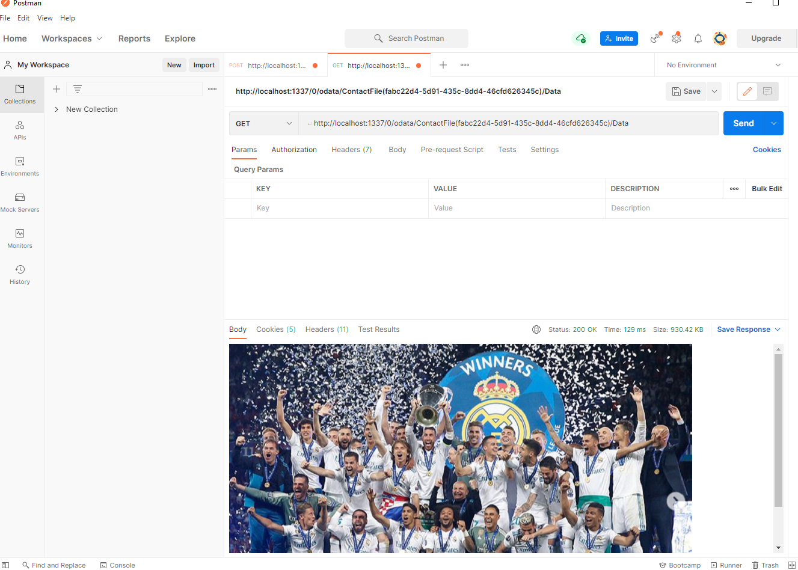
Task: Open Find and Replace
Action: click(54, 565)
